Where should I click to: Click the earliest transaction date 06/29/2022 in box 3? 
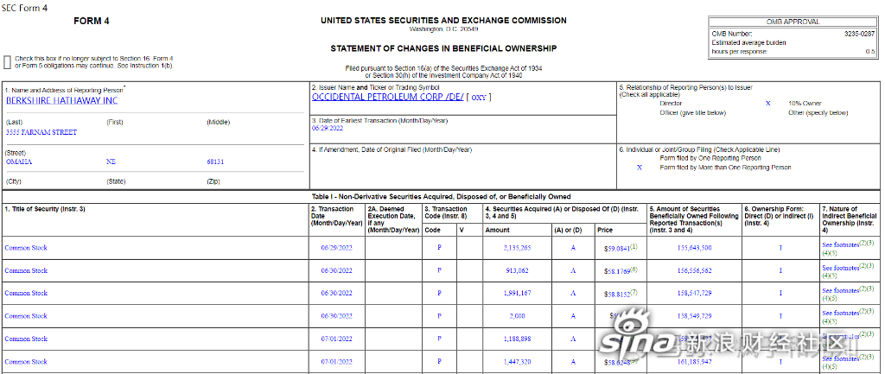click(328, 128)
